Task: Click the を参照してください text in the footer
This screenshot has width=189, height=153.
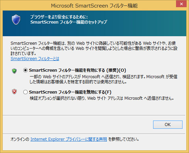Action: [x=123, y=139]
